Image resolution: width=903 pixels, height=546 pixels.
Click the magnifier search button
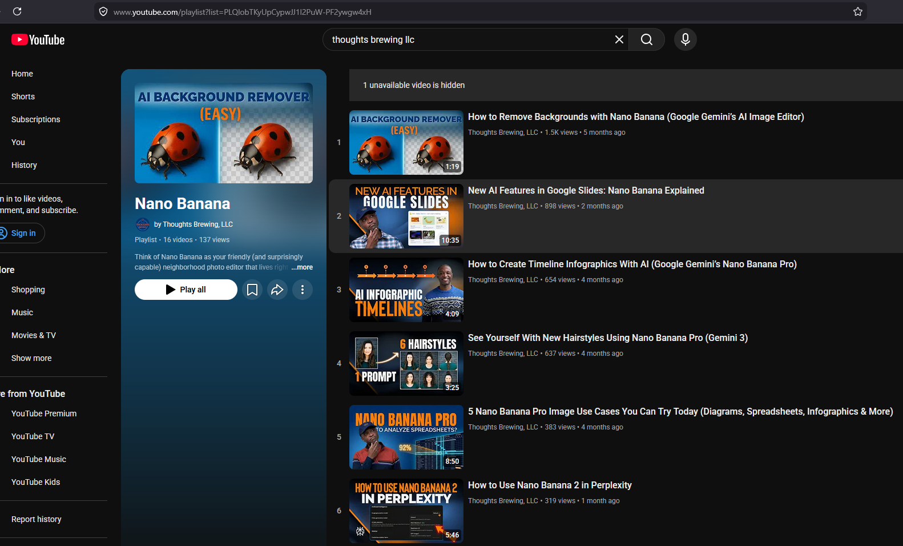[647, 39]
